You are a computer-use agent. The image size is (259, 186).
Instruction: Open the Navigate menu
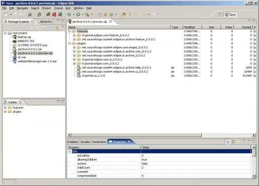[22, 8]
